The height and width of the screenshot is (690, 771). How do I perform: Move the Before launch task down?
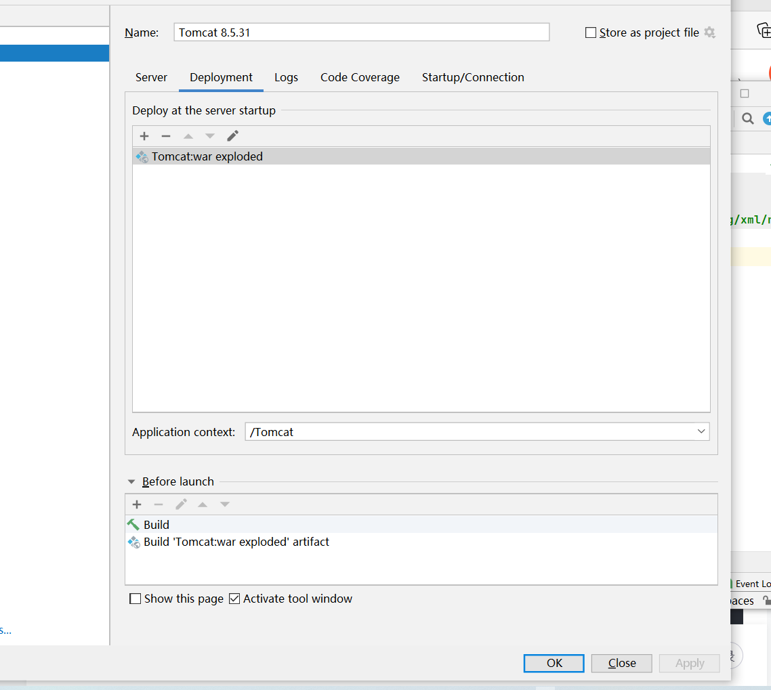click(225, 504)
